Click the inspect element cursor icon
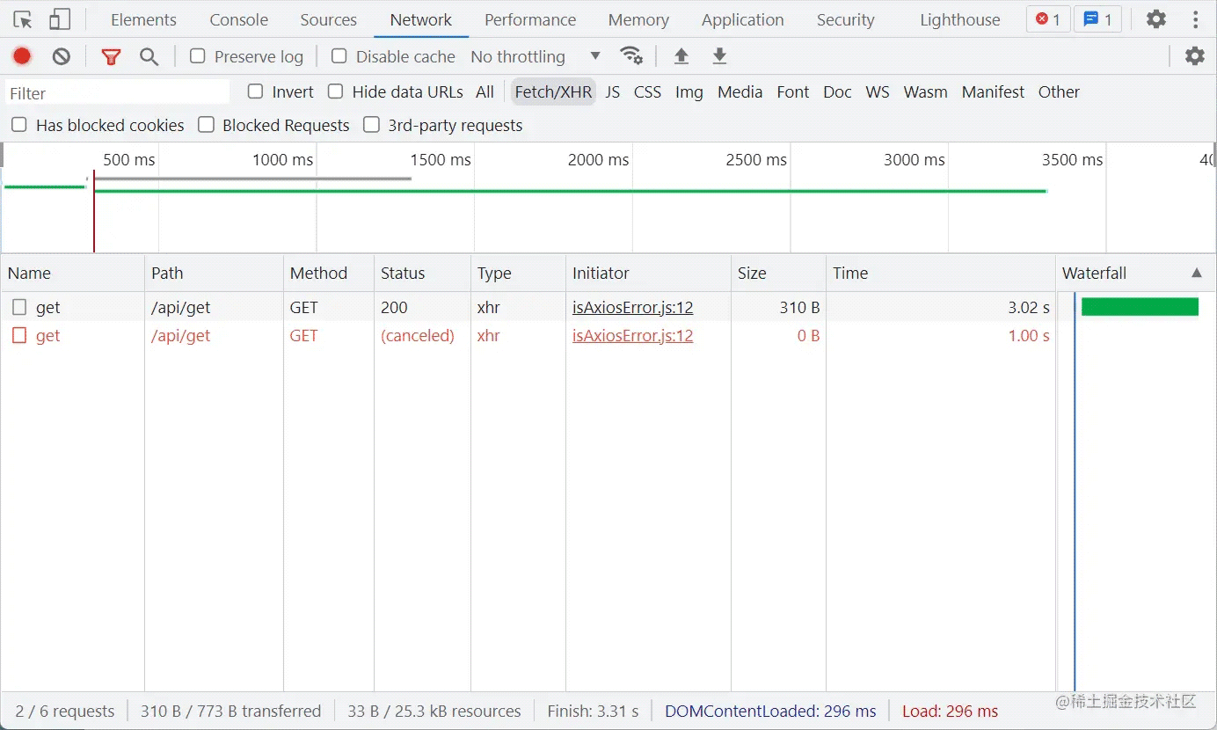The height and width of the screenshot is (730, 1217). pyautogui.click(x=23, y=19)
